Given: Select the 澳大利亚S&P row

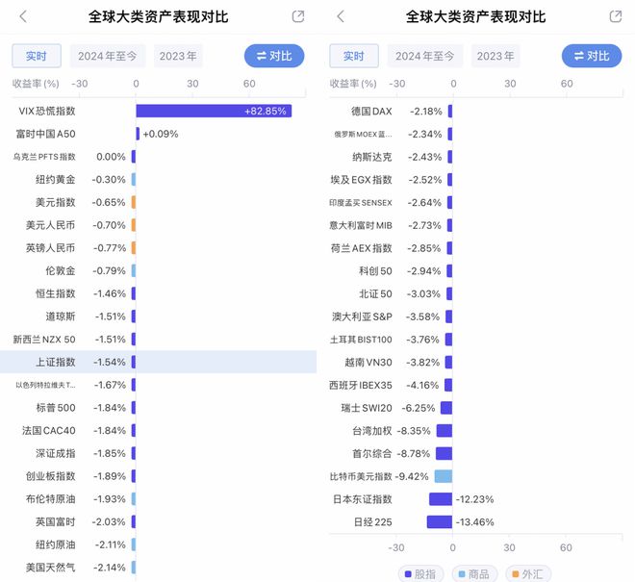Looking at the screenshot, I should (476, 316).
